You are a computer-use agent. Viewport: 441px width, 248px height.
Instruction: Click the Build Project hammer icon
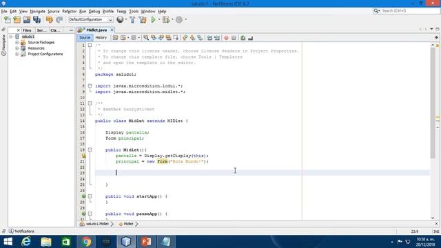(132, 20)
